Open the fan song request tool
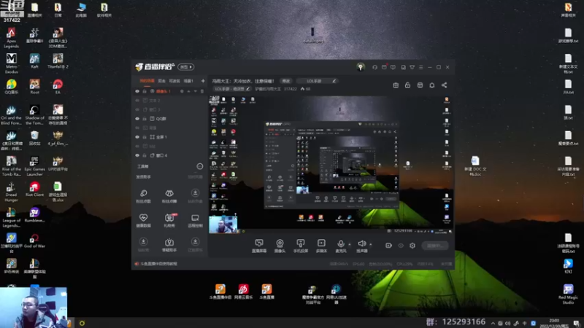This screenshot has width=584, height=328. coord(143,196)
